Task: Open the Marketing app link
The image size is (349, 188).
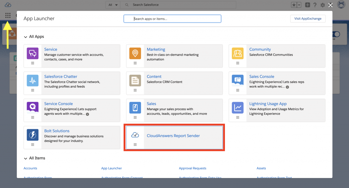Action: click(x=156, y=49)
